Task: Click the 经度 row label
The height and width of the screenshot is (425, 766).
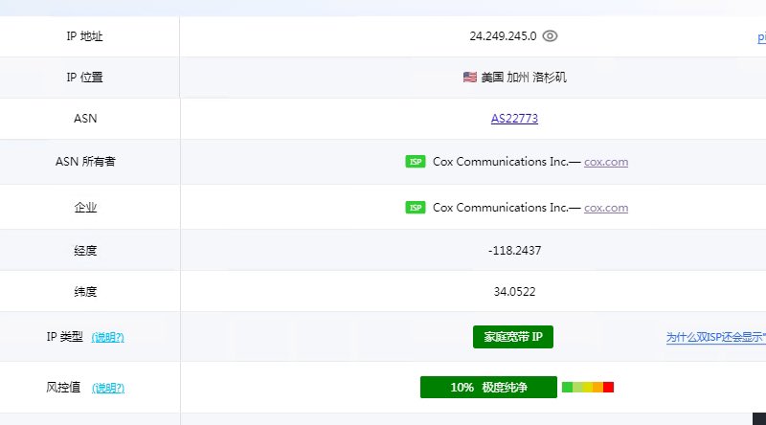Action: (85, 251)
